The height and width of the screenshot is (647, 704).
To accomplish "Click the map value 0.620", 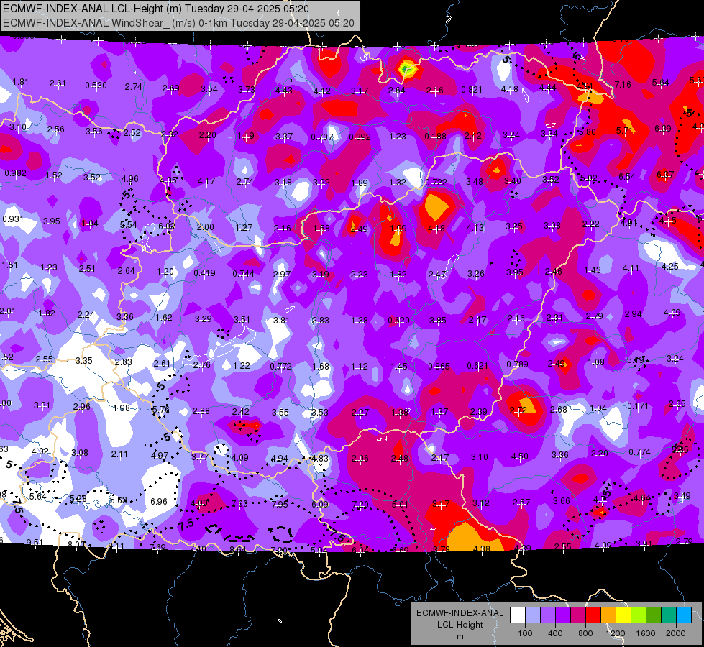I will pyautogui.click(x=398, y=321).
